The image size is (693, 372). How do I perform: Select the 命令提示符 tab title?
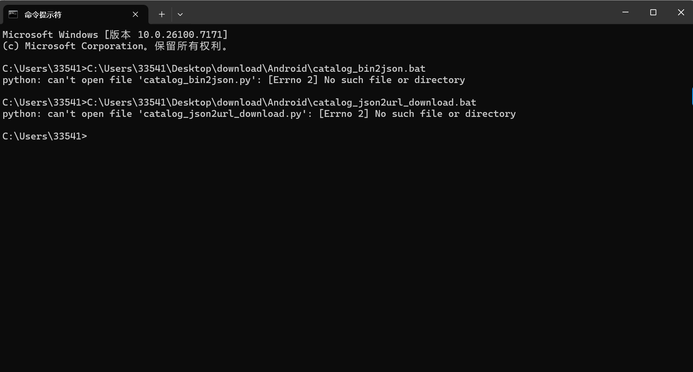pos(43,15)
